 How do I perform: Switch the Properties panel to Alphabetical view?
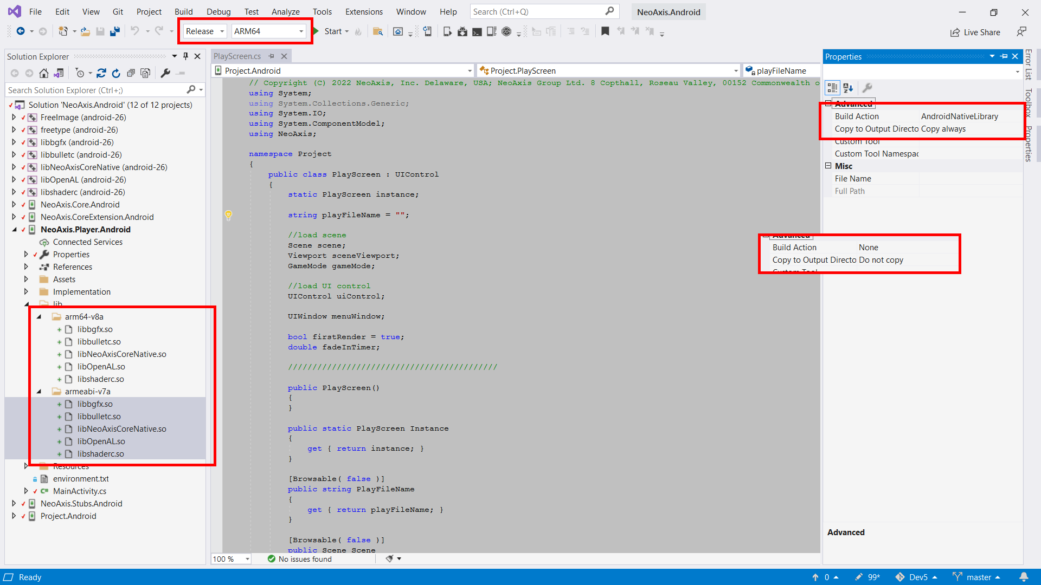(848, 88)
